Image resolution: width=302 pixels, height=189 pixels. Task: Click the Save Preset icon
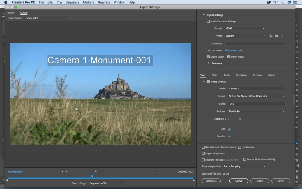[x=270, y=36]
